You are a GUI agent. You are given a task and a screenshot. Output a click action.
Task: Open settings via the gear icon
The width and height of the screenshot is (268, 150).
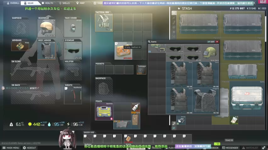tap(264, 148)
